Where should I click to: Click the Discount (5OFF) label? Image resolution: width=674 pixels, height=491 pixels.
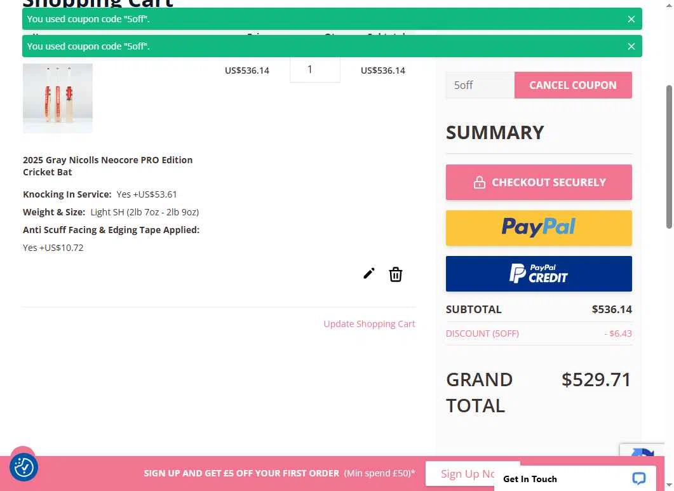pos(482,333)
